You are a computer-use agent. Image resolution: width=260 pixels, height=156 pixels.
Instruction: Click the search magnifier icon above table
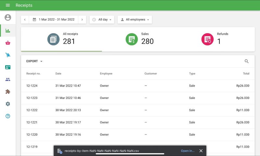tap(247, 61)
